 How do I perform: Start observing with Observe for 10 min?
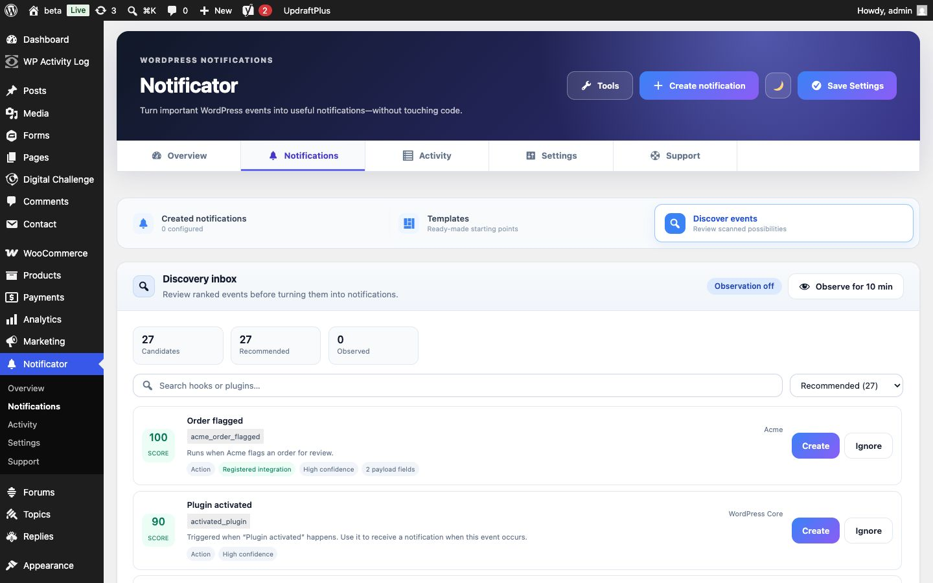pos(846,286)
